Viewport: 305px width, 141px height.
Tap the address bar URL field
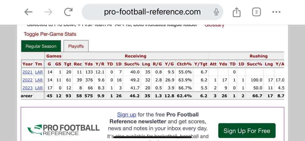(152, 12)
